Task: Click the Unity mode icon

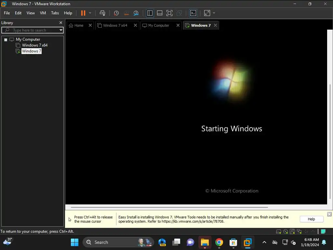Action: tap(179, 13)
